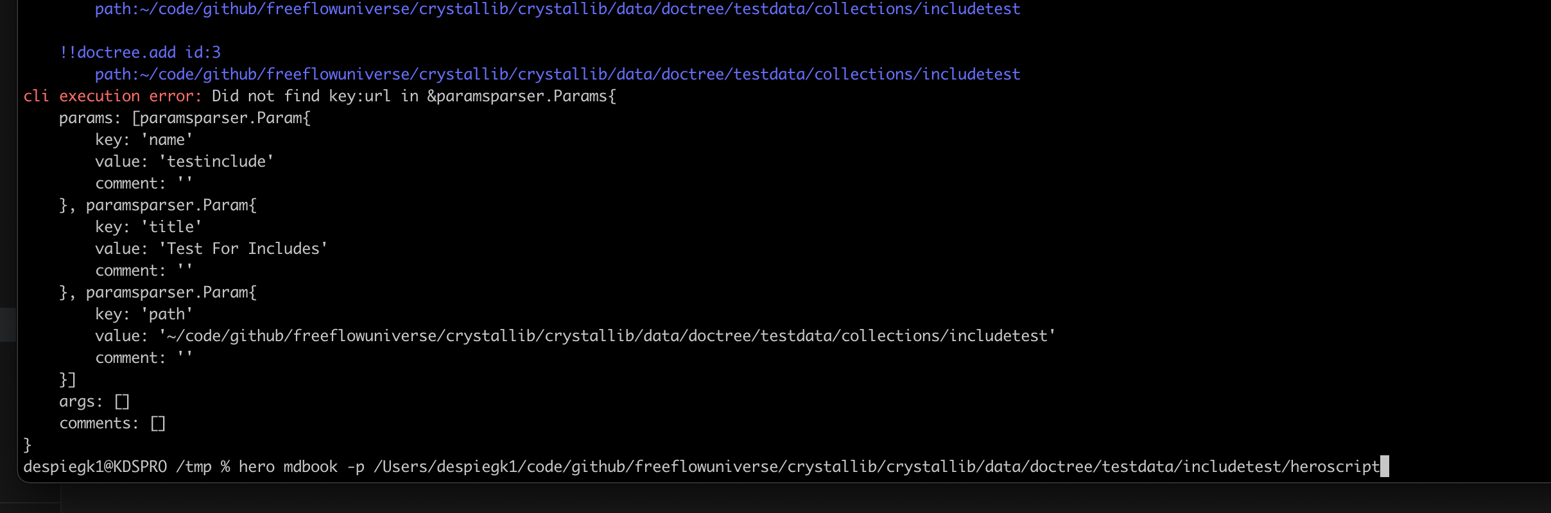The width and height of the screenshot is (1551, 513).
Task: Click the '!!doctree.add id:3' line
Action: [140, 53]
